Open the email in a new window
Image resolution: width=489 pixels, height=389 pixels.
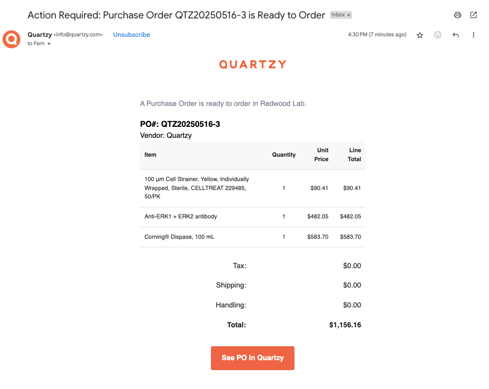[474, 15]
